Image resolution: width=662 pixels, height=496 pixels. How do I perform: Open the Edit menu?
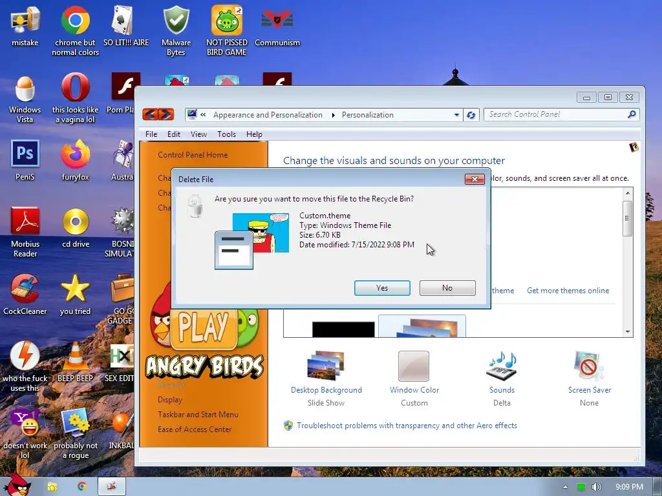pyautogui.click(x=173, y=134)
